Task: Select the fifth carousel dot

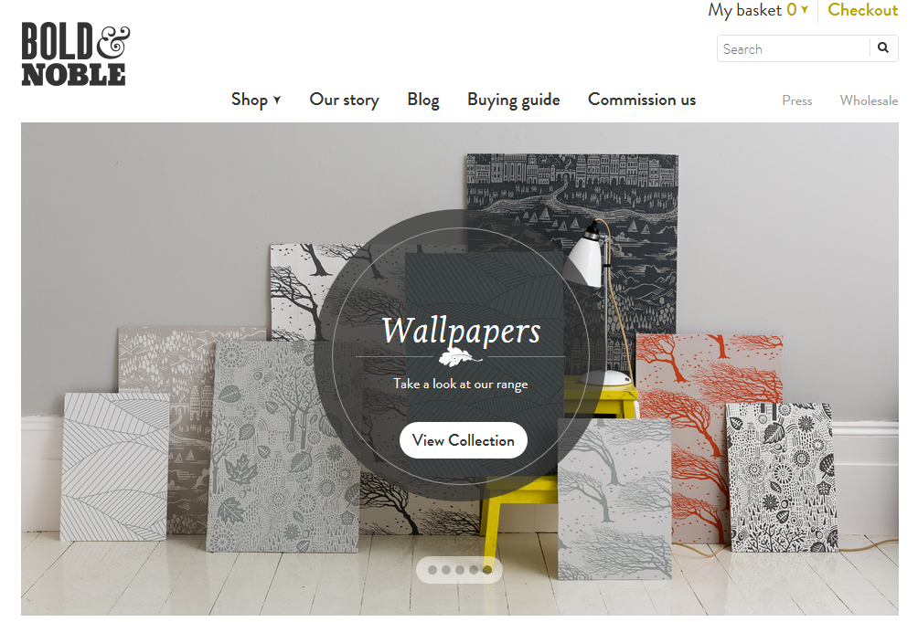Action: 487,569
